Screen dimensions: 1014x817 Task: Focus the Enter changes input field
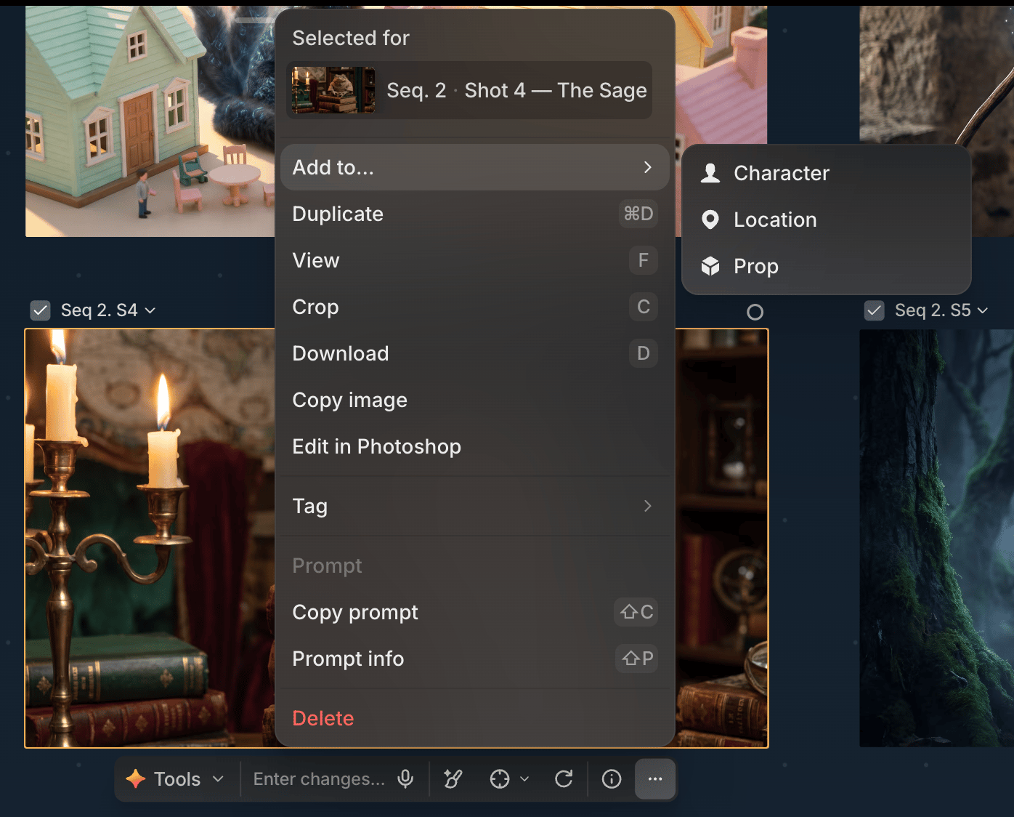pos(319,779)
